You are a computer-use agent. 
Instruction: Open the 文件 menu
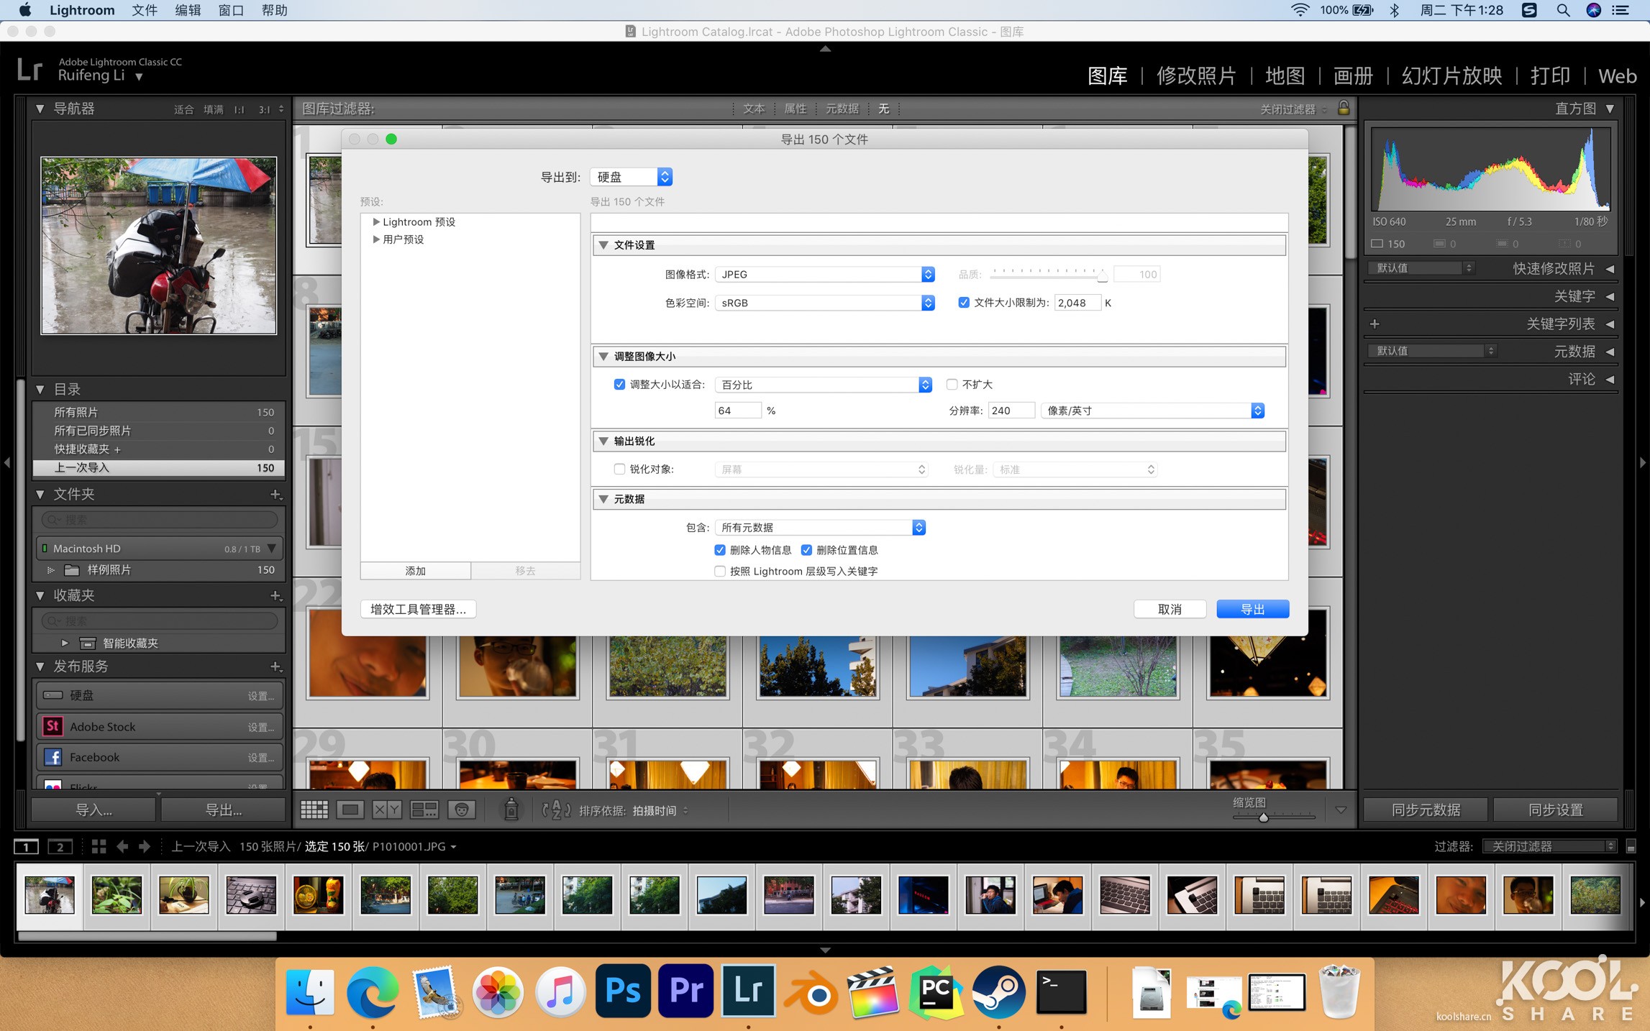click(143, 10)
